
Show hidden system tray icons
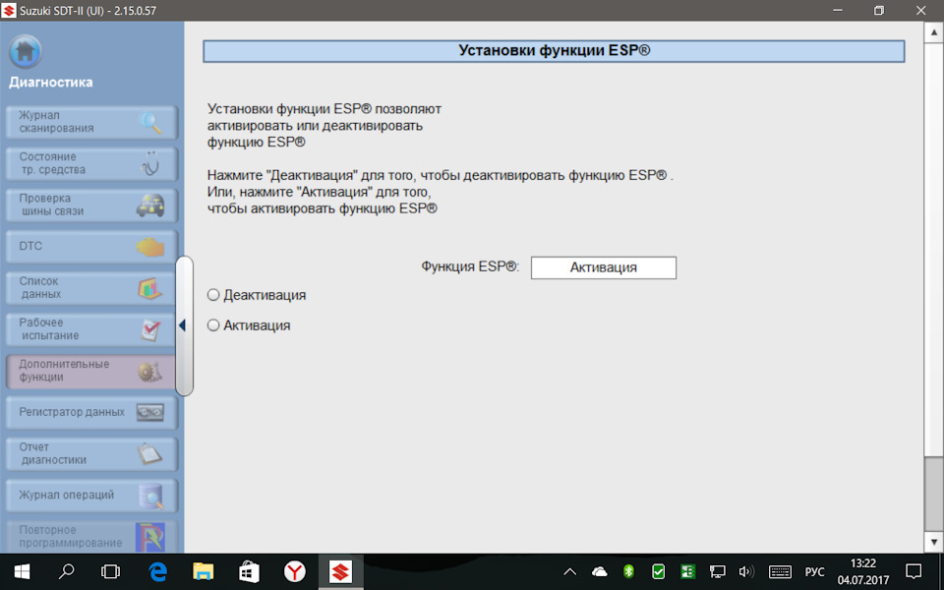569,571
